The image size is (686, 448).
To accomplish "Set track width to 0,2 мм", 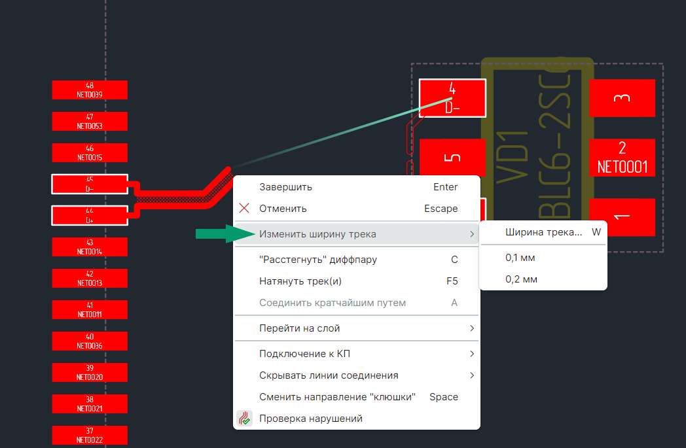I will point(521,279).
